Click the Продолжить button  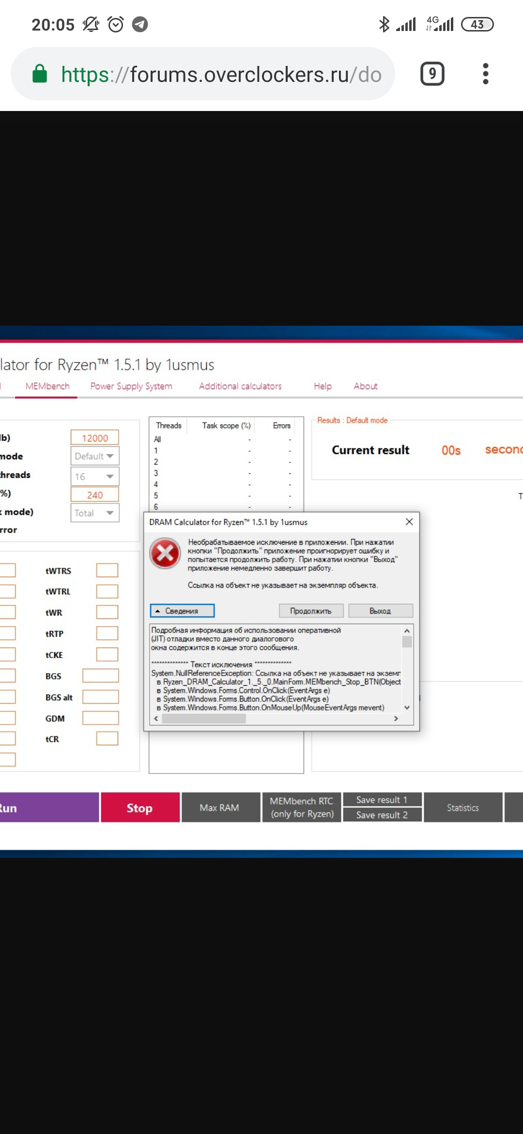click(x=311, y=611)
